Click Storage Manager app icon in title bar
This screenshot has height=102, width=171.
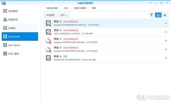click(4, 3)
